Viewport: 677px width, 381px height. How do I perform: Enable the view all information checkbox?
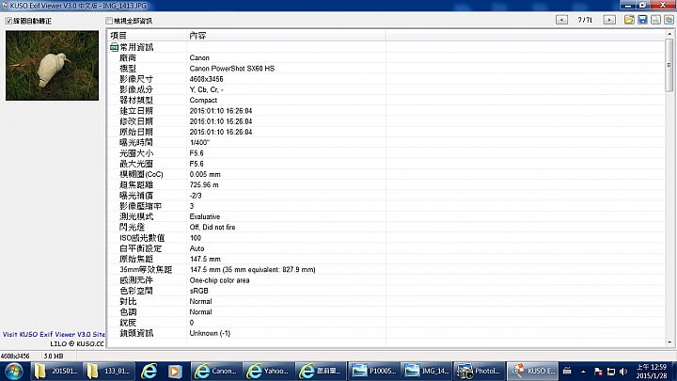109,21
